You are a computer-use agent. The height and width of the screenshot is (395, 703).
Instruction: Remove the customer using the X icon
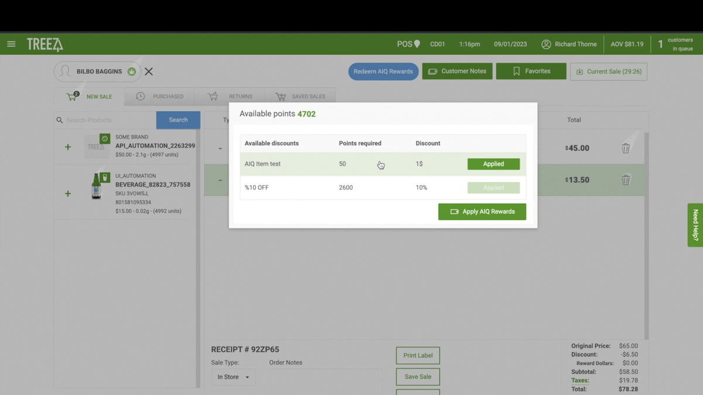pos(148,71)
